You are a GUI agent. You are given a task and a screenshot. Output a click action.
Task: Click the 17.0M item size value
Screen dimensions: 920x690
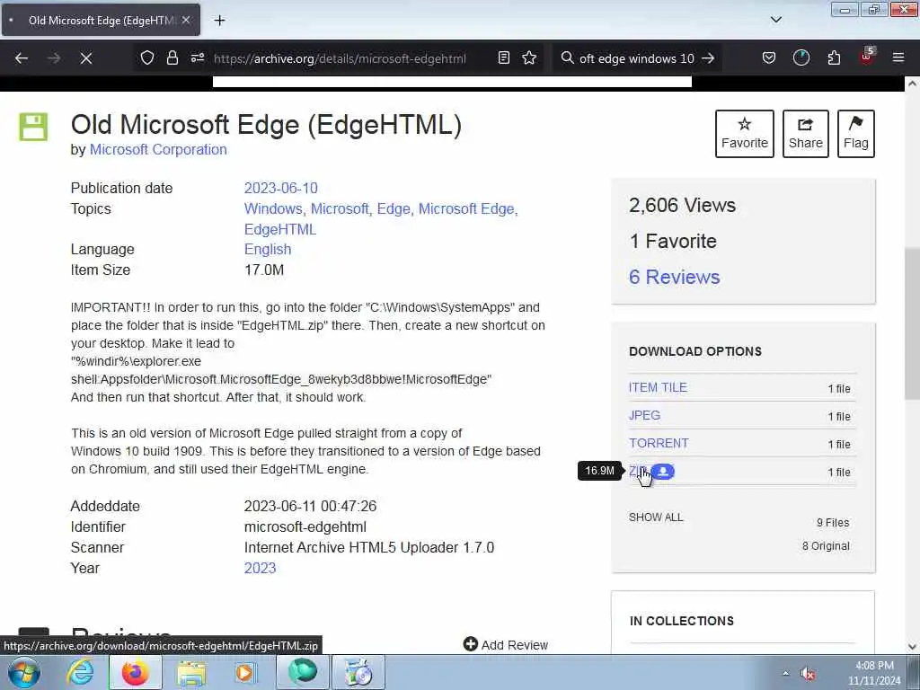(x=264, y=270)
